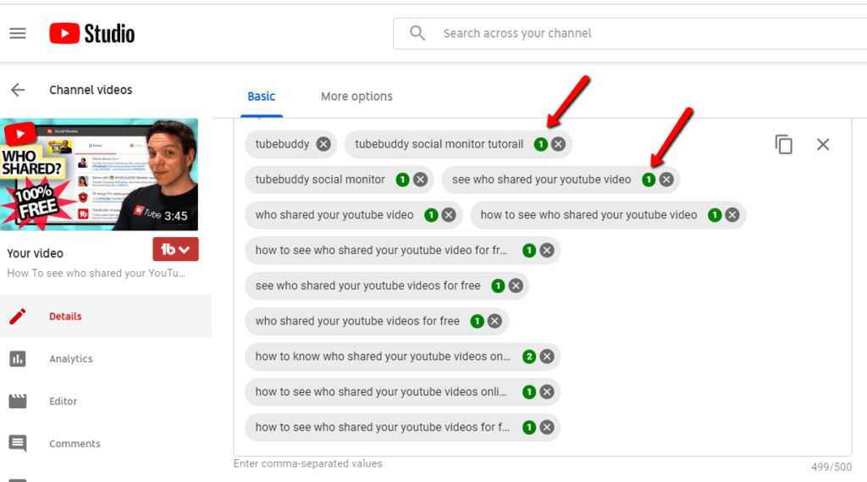The image size is (867, 482).
Task: Click green rank badge 2 on 'how to know' tag
Action: point(529,357)
